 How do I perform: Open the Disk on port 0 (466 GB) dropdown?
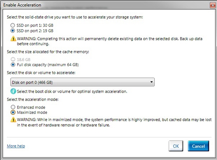click(x=82, y=82)
